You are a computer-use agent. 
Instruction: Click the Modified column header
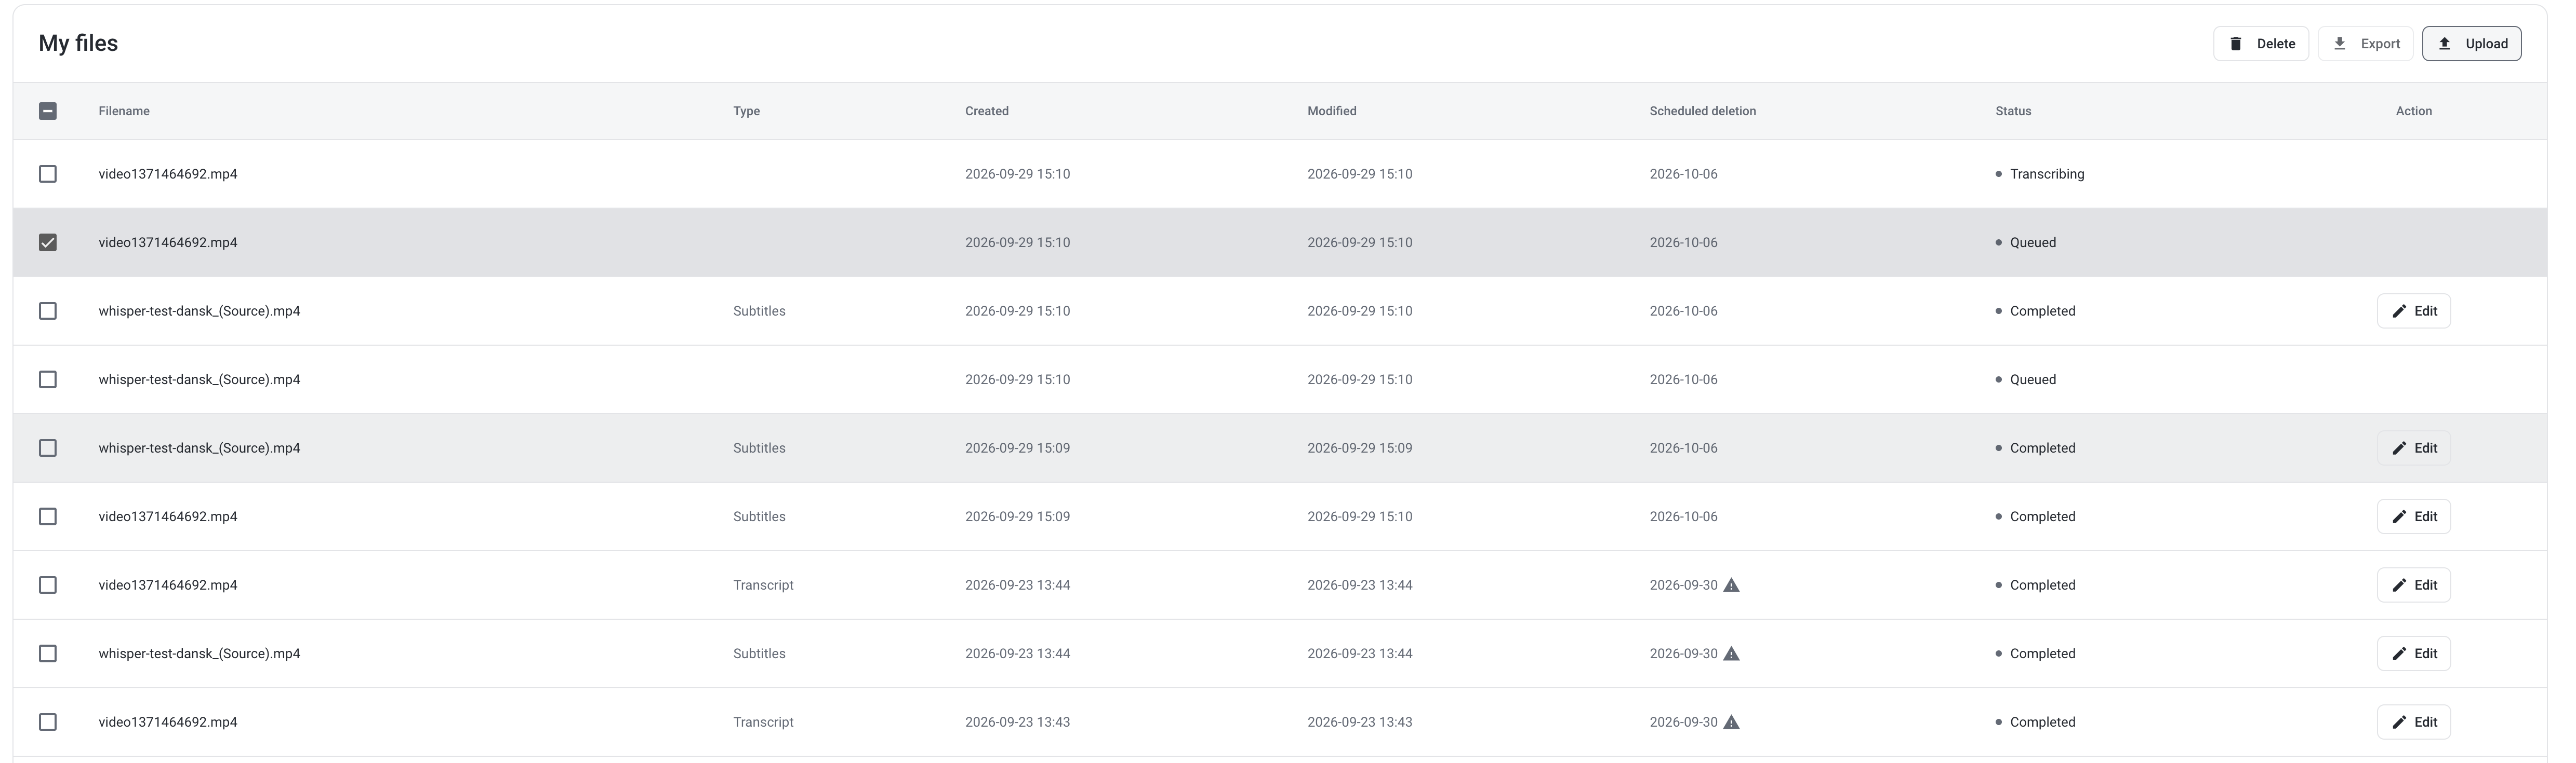point(1332,111)
